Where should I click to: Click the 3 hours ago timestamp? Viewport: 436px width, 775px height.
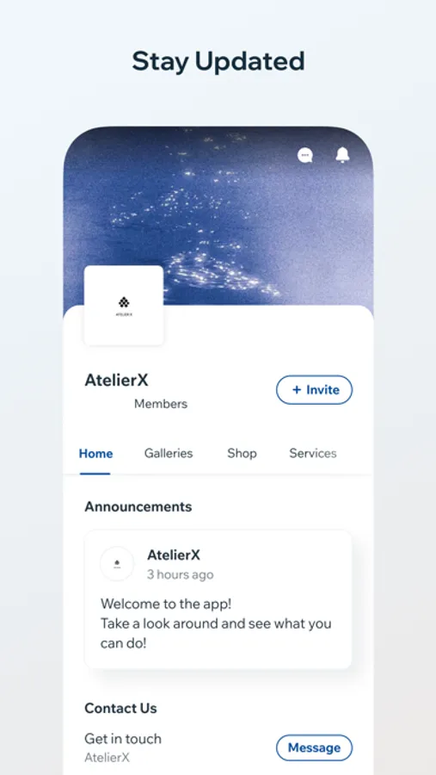coord(181,575)
